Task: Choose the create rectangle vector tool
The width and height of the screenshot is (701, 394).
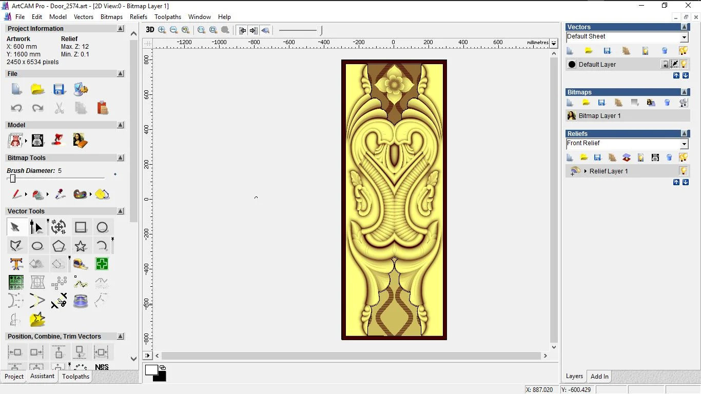Action: 81,227
